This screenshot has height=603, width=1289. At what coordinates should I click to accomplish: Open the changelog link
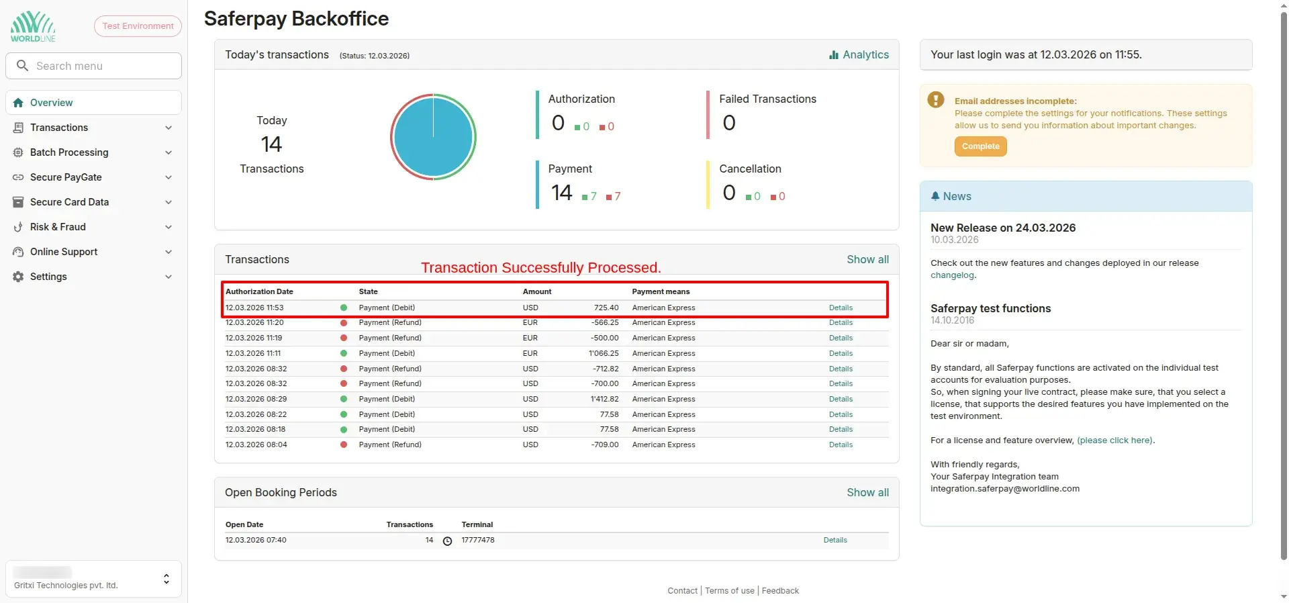click(952, 275)
